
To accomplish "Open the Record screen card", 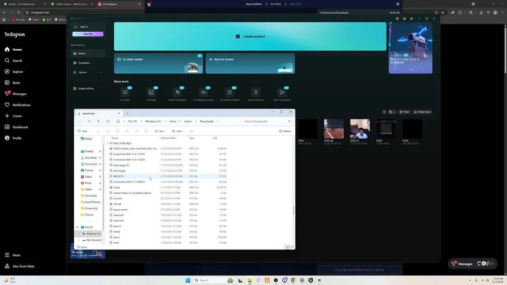I will point(250,63).
